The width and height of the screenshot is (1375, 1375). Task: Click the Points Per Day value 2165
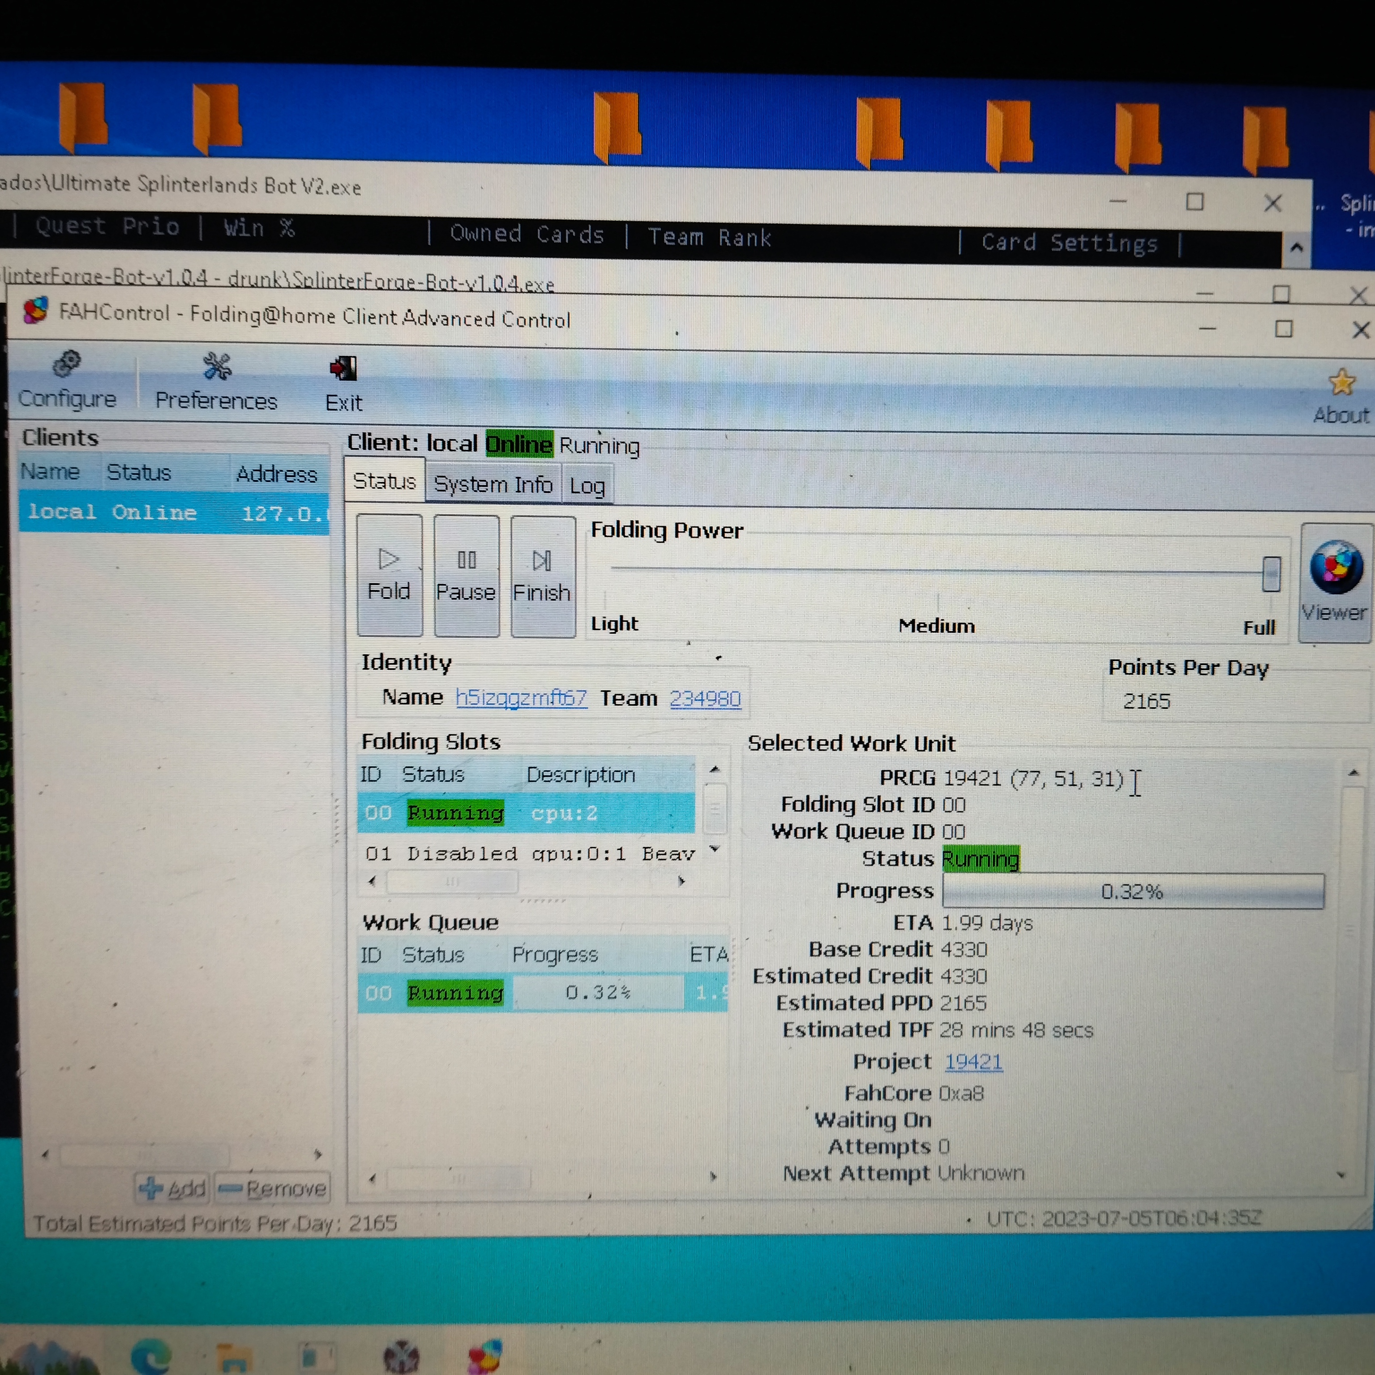pyautogui.click(x=1146, y=702)
